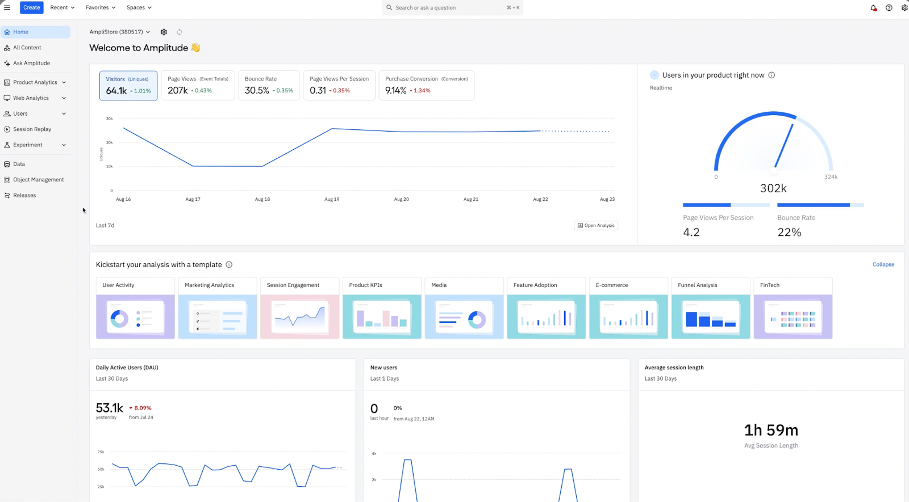
Task: Select the Bounce Rate metric card
Action: pos(269,86)
